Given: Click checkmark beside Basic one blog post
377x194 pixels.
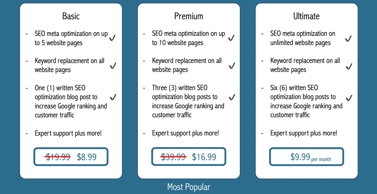Looking at the screenshot, I should [113, 97].
